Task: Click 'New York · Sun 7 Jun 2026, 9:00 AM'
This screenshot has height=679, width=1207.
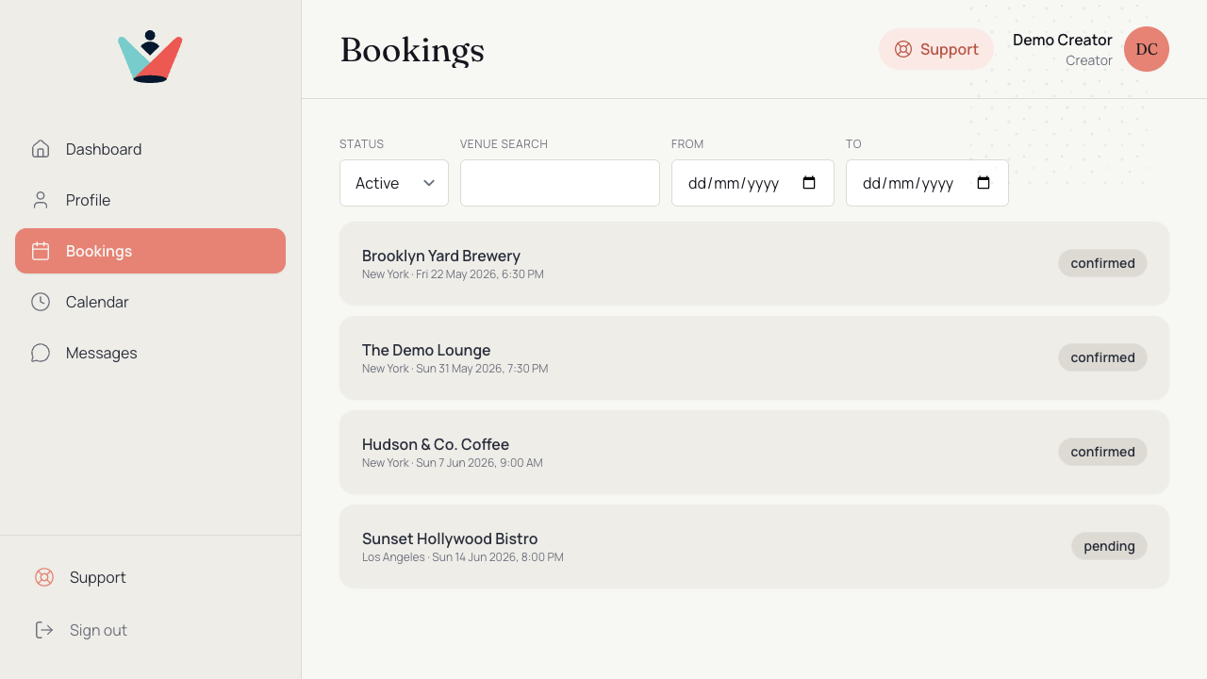Action: (x=453, y=463)
